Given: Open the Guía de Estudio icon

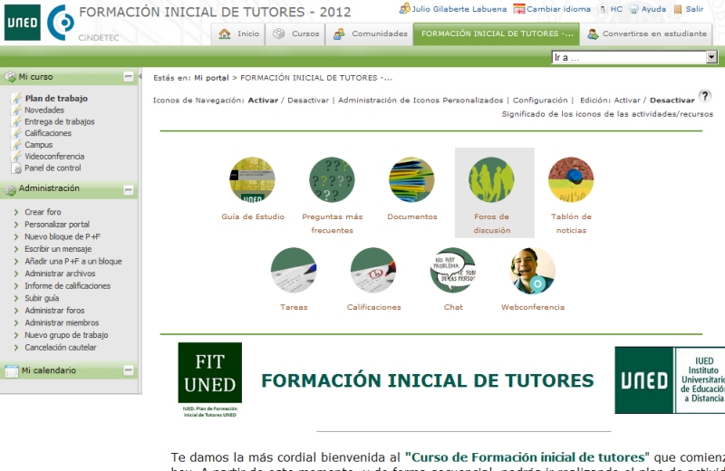Looking at the screenshot, I should pos(252,180).
